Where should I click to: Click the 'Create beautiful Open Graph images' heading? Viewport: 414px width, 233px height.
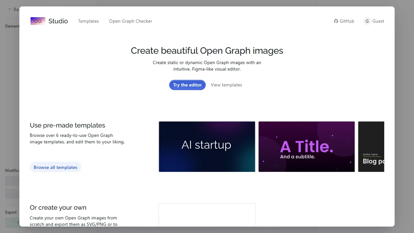click(207, 50)
